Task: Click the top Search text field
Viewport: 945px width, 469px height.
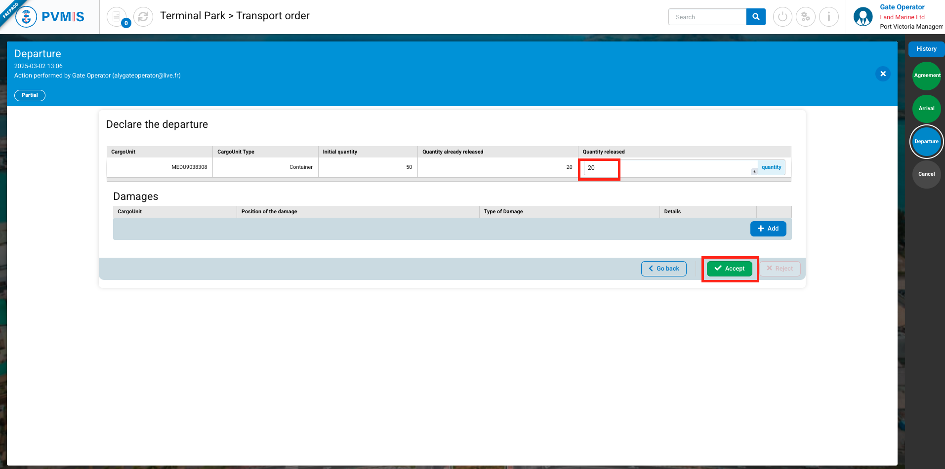Action: pyautogui.click(x=707, y=17)
